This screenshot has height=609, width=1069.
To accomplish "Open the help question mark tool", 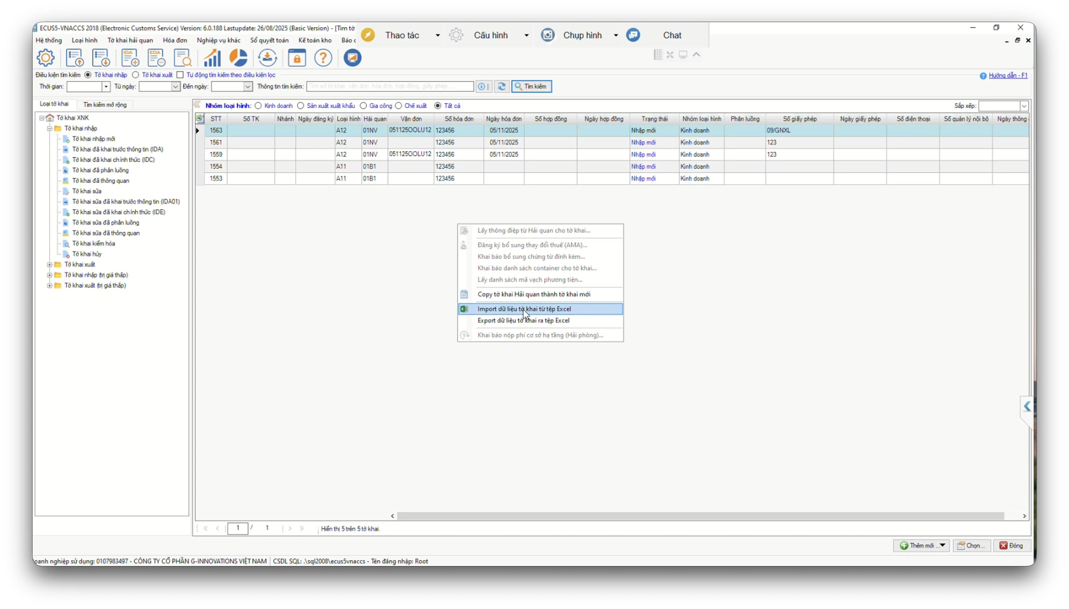I will (324, 58).
